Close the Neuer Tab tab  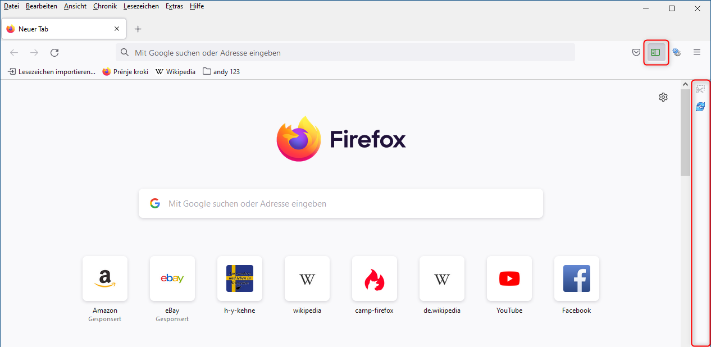pos(117,29)
